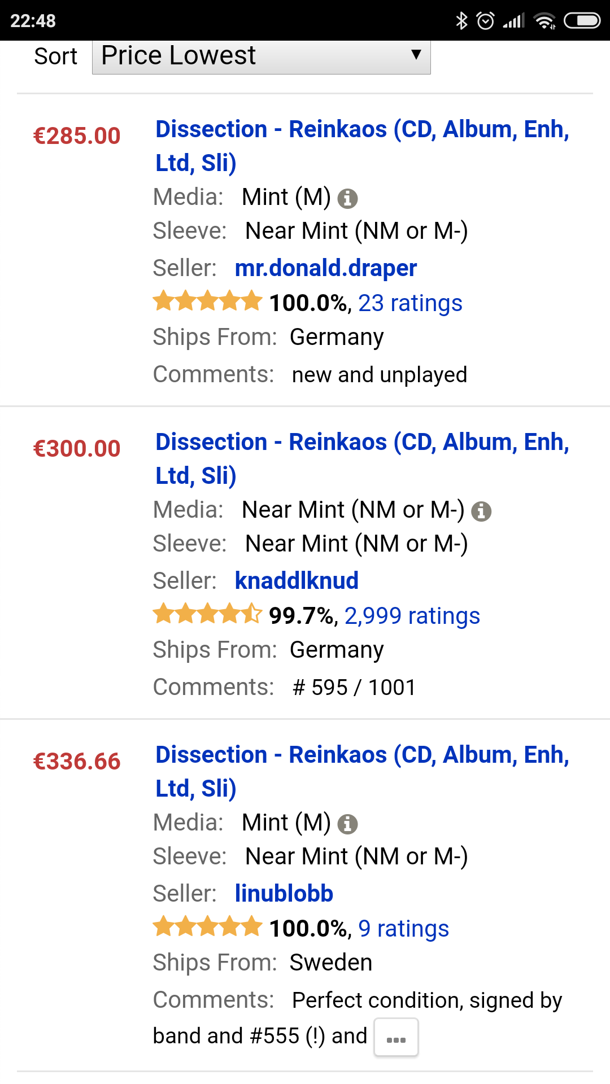Tap the five-star rating of mr.donald.draper

click(207, 301)
